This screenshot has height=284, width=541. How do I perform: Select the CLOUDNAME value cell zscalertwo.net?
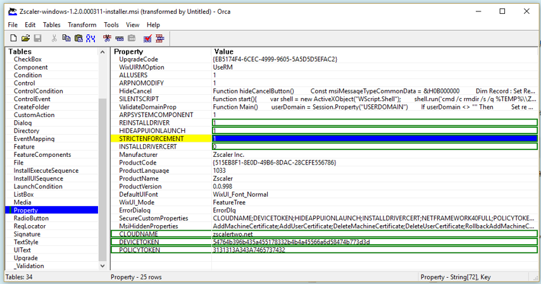(236, 234)
